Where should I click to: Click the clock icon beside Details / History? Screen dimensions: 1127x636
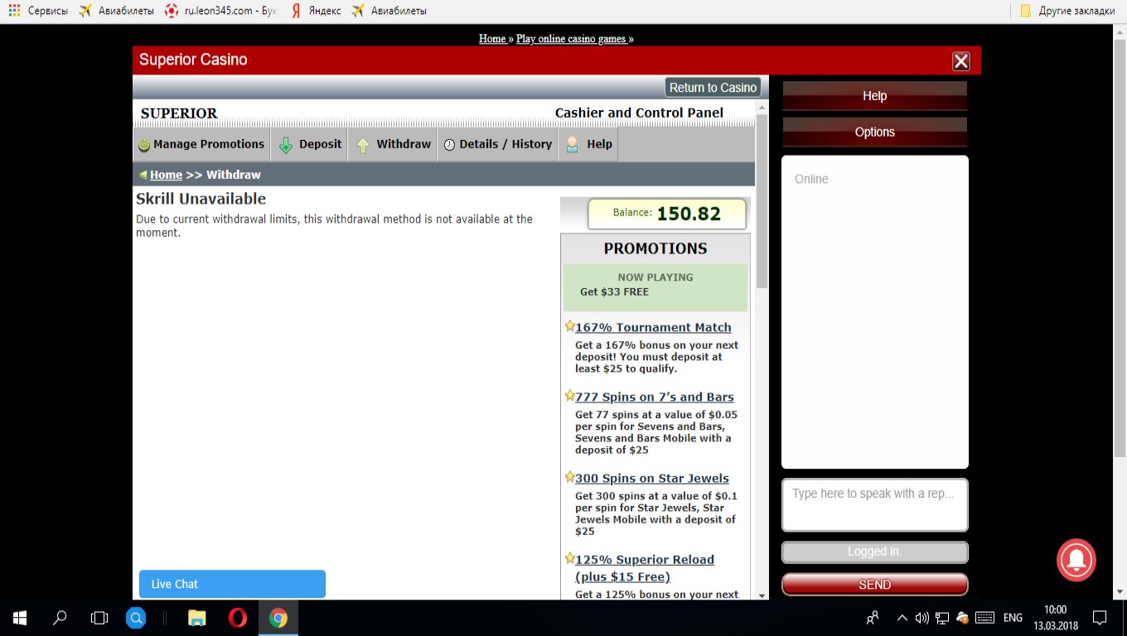[x=449, y=145]
